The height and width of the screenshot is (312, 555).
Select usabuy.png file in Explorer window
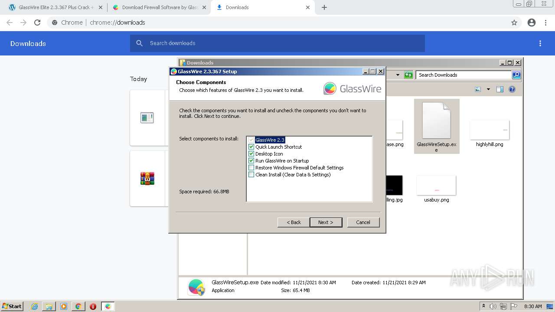tap(436, 189)
